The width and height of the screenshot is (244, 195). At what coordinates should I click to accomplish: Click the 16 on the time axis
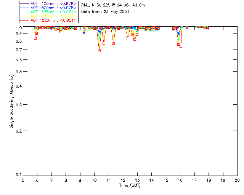point(180,180)
